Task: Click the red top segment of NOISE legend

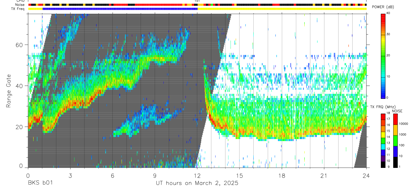Action: pos(396,119)
